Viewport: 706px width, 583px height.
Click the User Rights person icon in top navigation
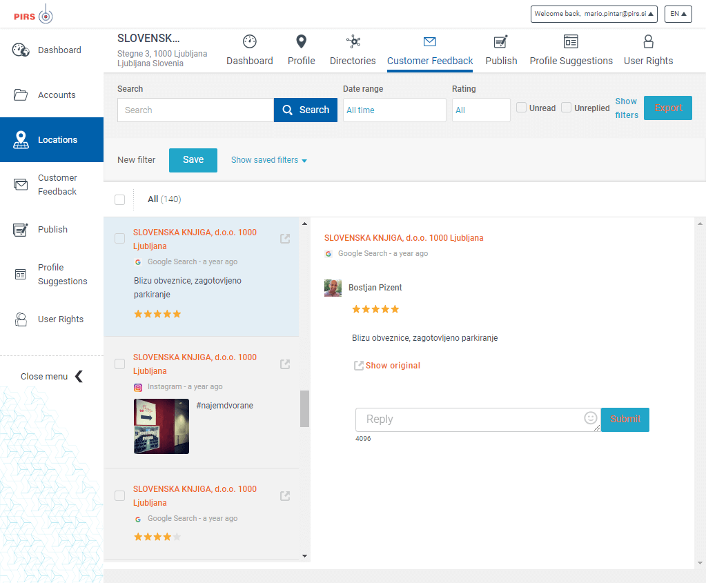click(648, 41)
